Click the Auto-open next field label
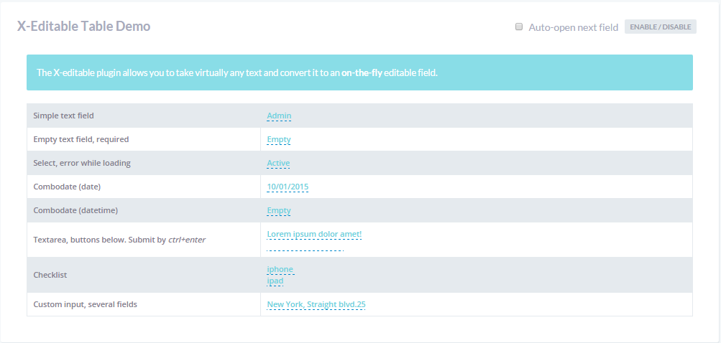The image size is (721, 343). click(x=573, y=27)
